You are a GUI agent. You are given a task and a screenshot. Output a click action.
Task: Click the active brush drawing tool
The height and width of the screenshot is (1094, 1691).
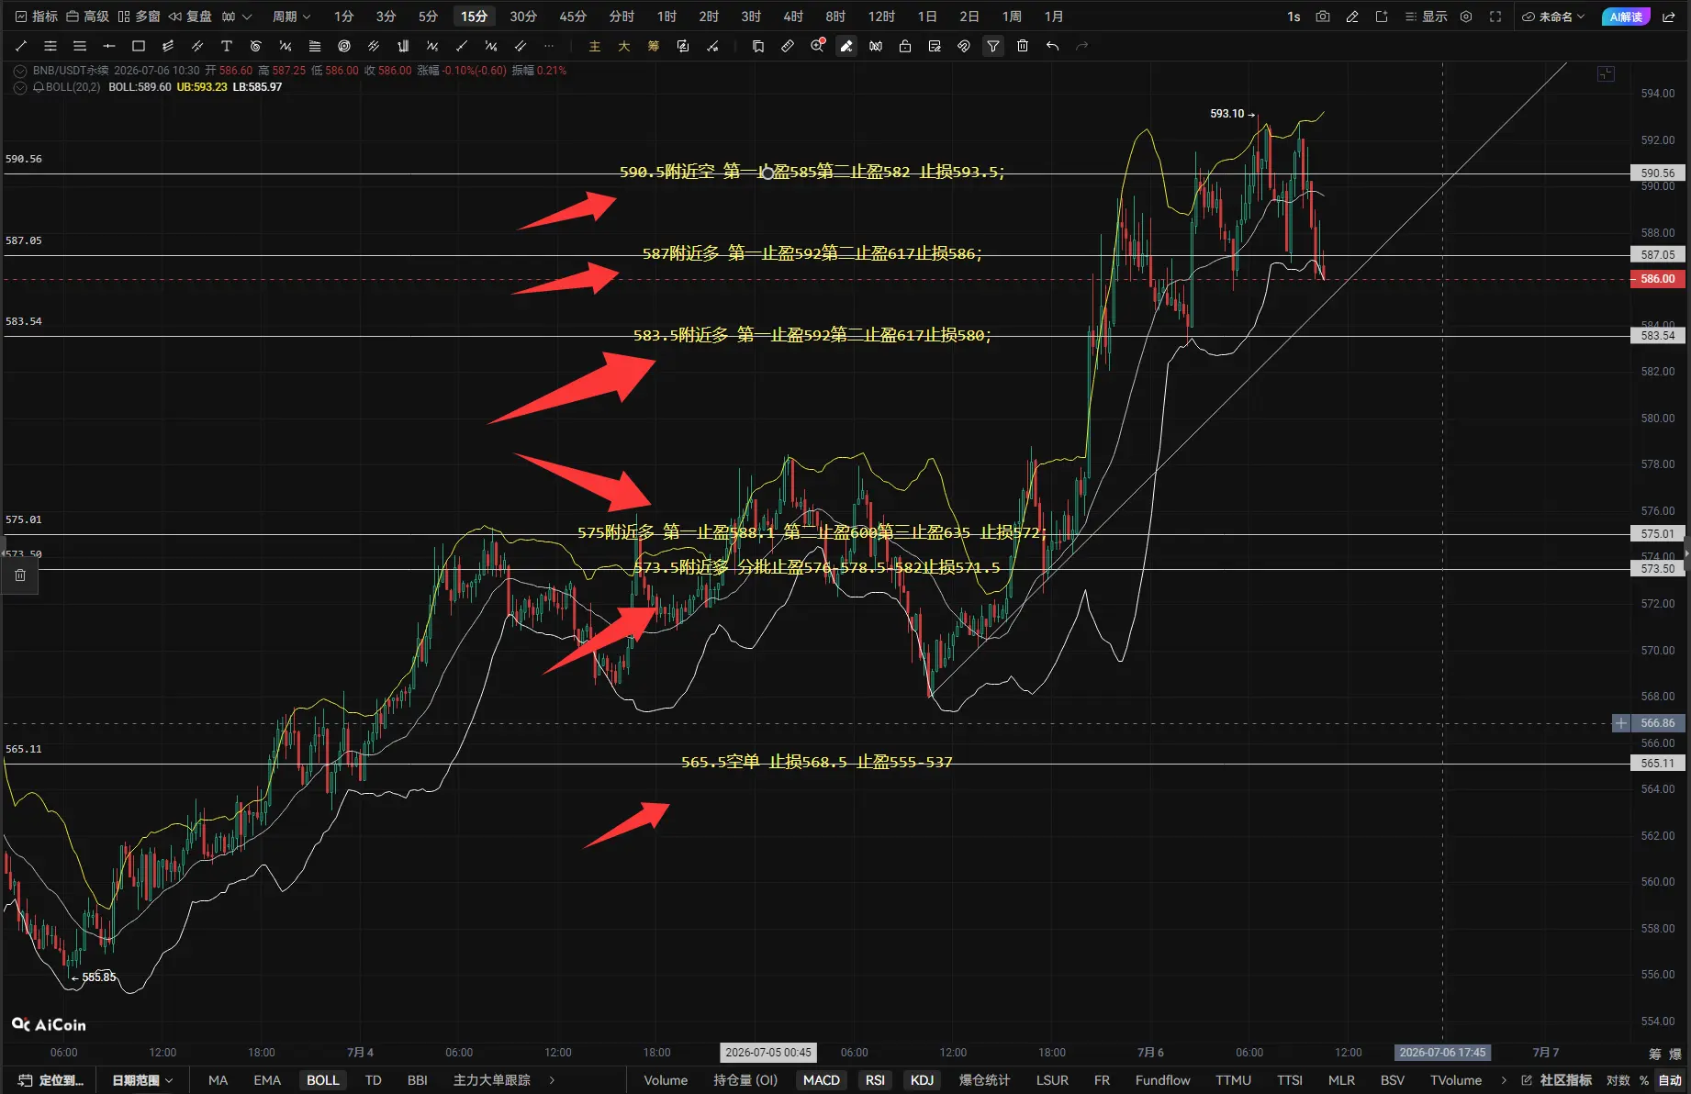(846, 46)
